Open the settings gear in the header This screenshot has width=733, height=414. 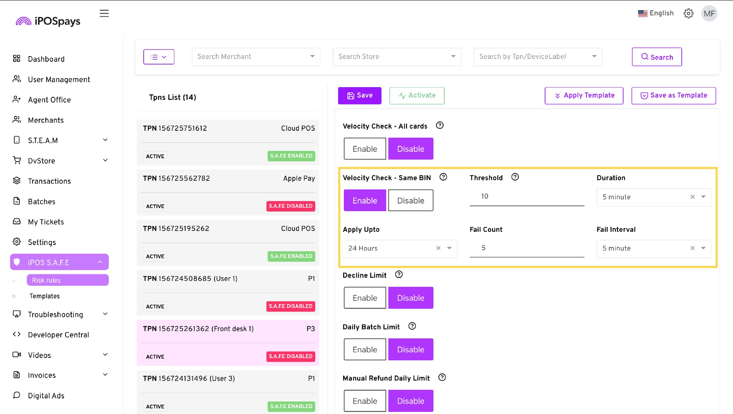[688, 13]
